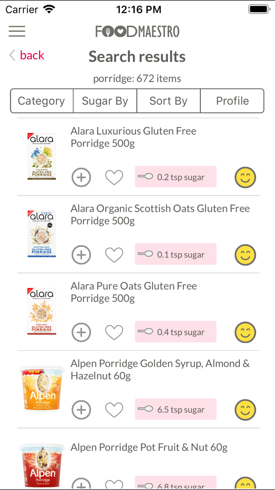Viewport: 275px width, 490px height.
Task: Add Alara Luxurious Gluten Free Porridge to list
Action: click(x=81, y=177)
